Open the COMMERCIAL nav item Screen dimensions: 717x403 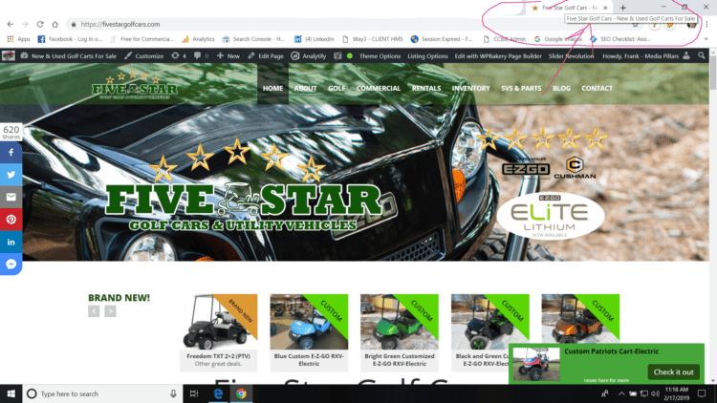click(x=379, y=88)
